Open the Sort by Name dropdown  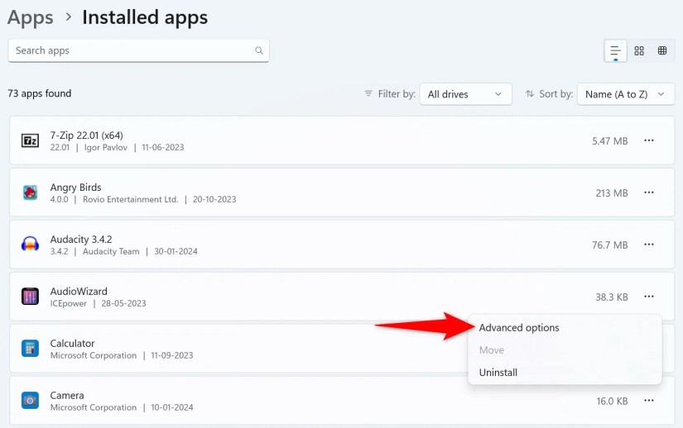(x=624, y=94)
